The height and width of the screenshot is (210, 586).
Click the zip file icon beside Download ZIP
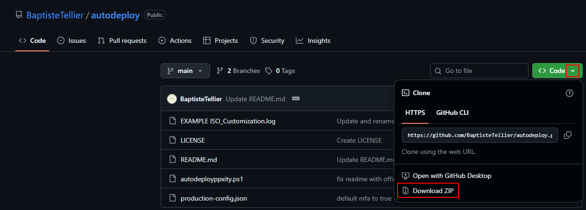coord(405,191)
